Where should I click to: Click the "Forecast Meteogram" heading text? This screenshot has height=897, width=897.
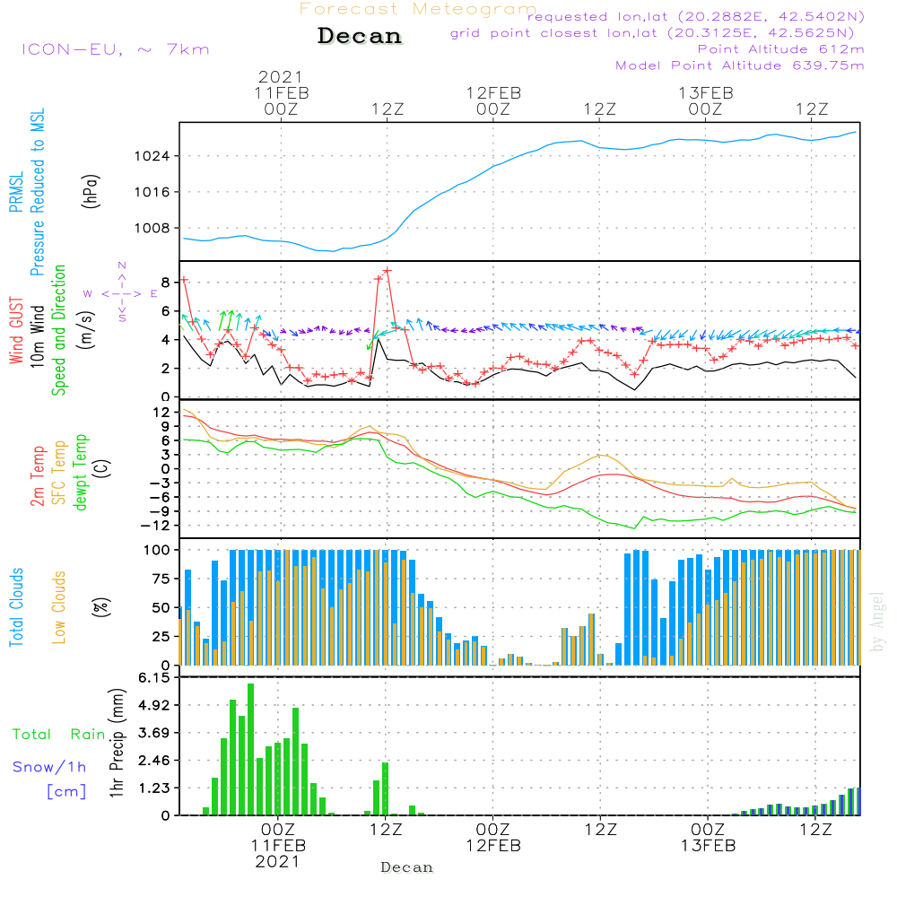click(x=418, y=9)
